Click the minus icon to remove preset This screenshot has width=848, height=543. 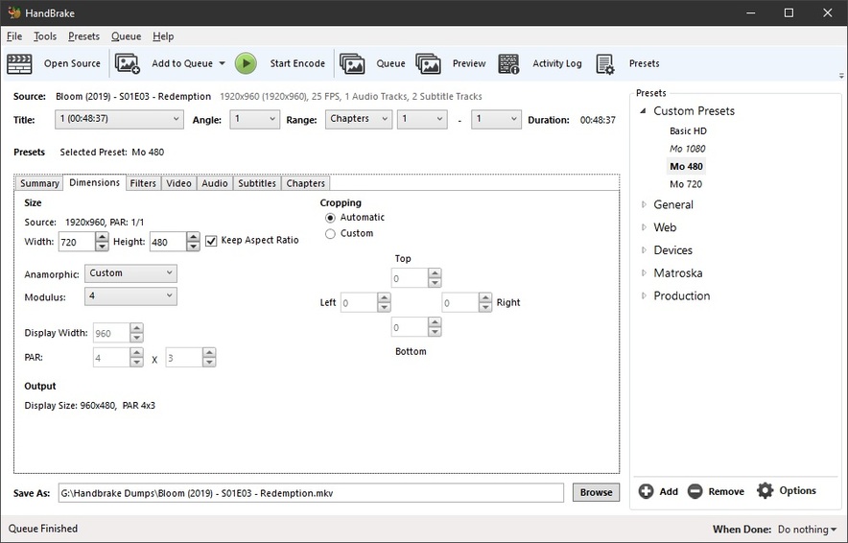point(695,491)
